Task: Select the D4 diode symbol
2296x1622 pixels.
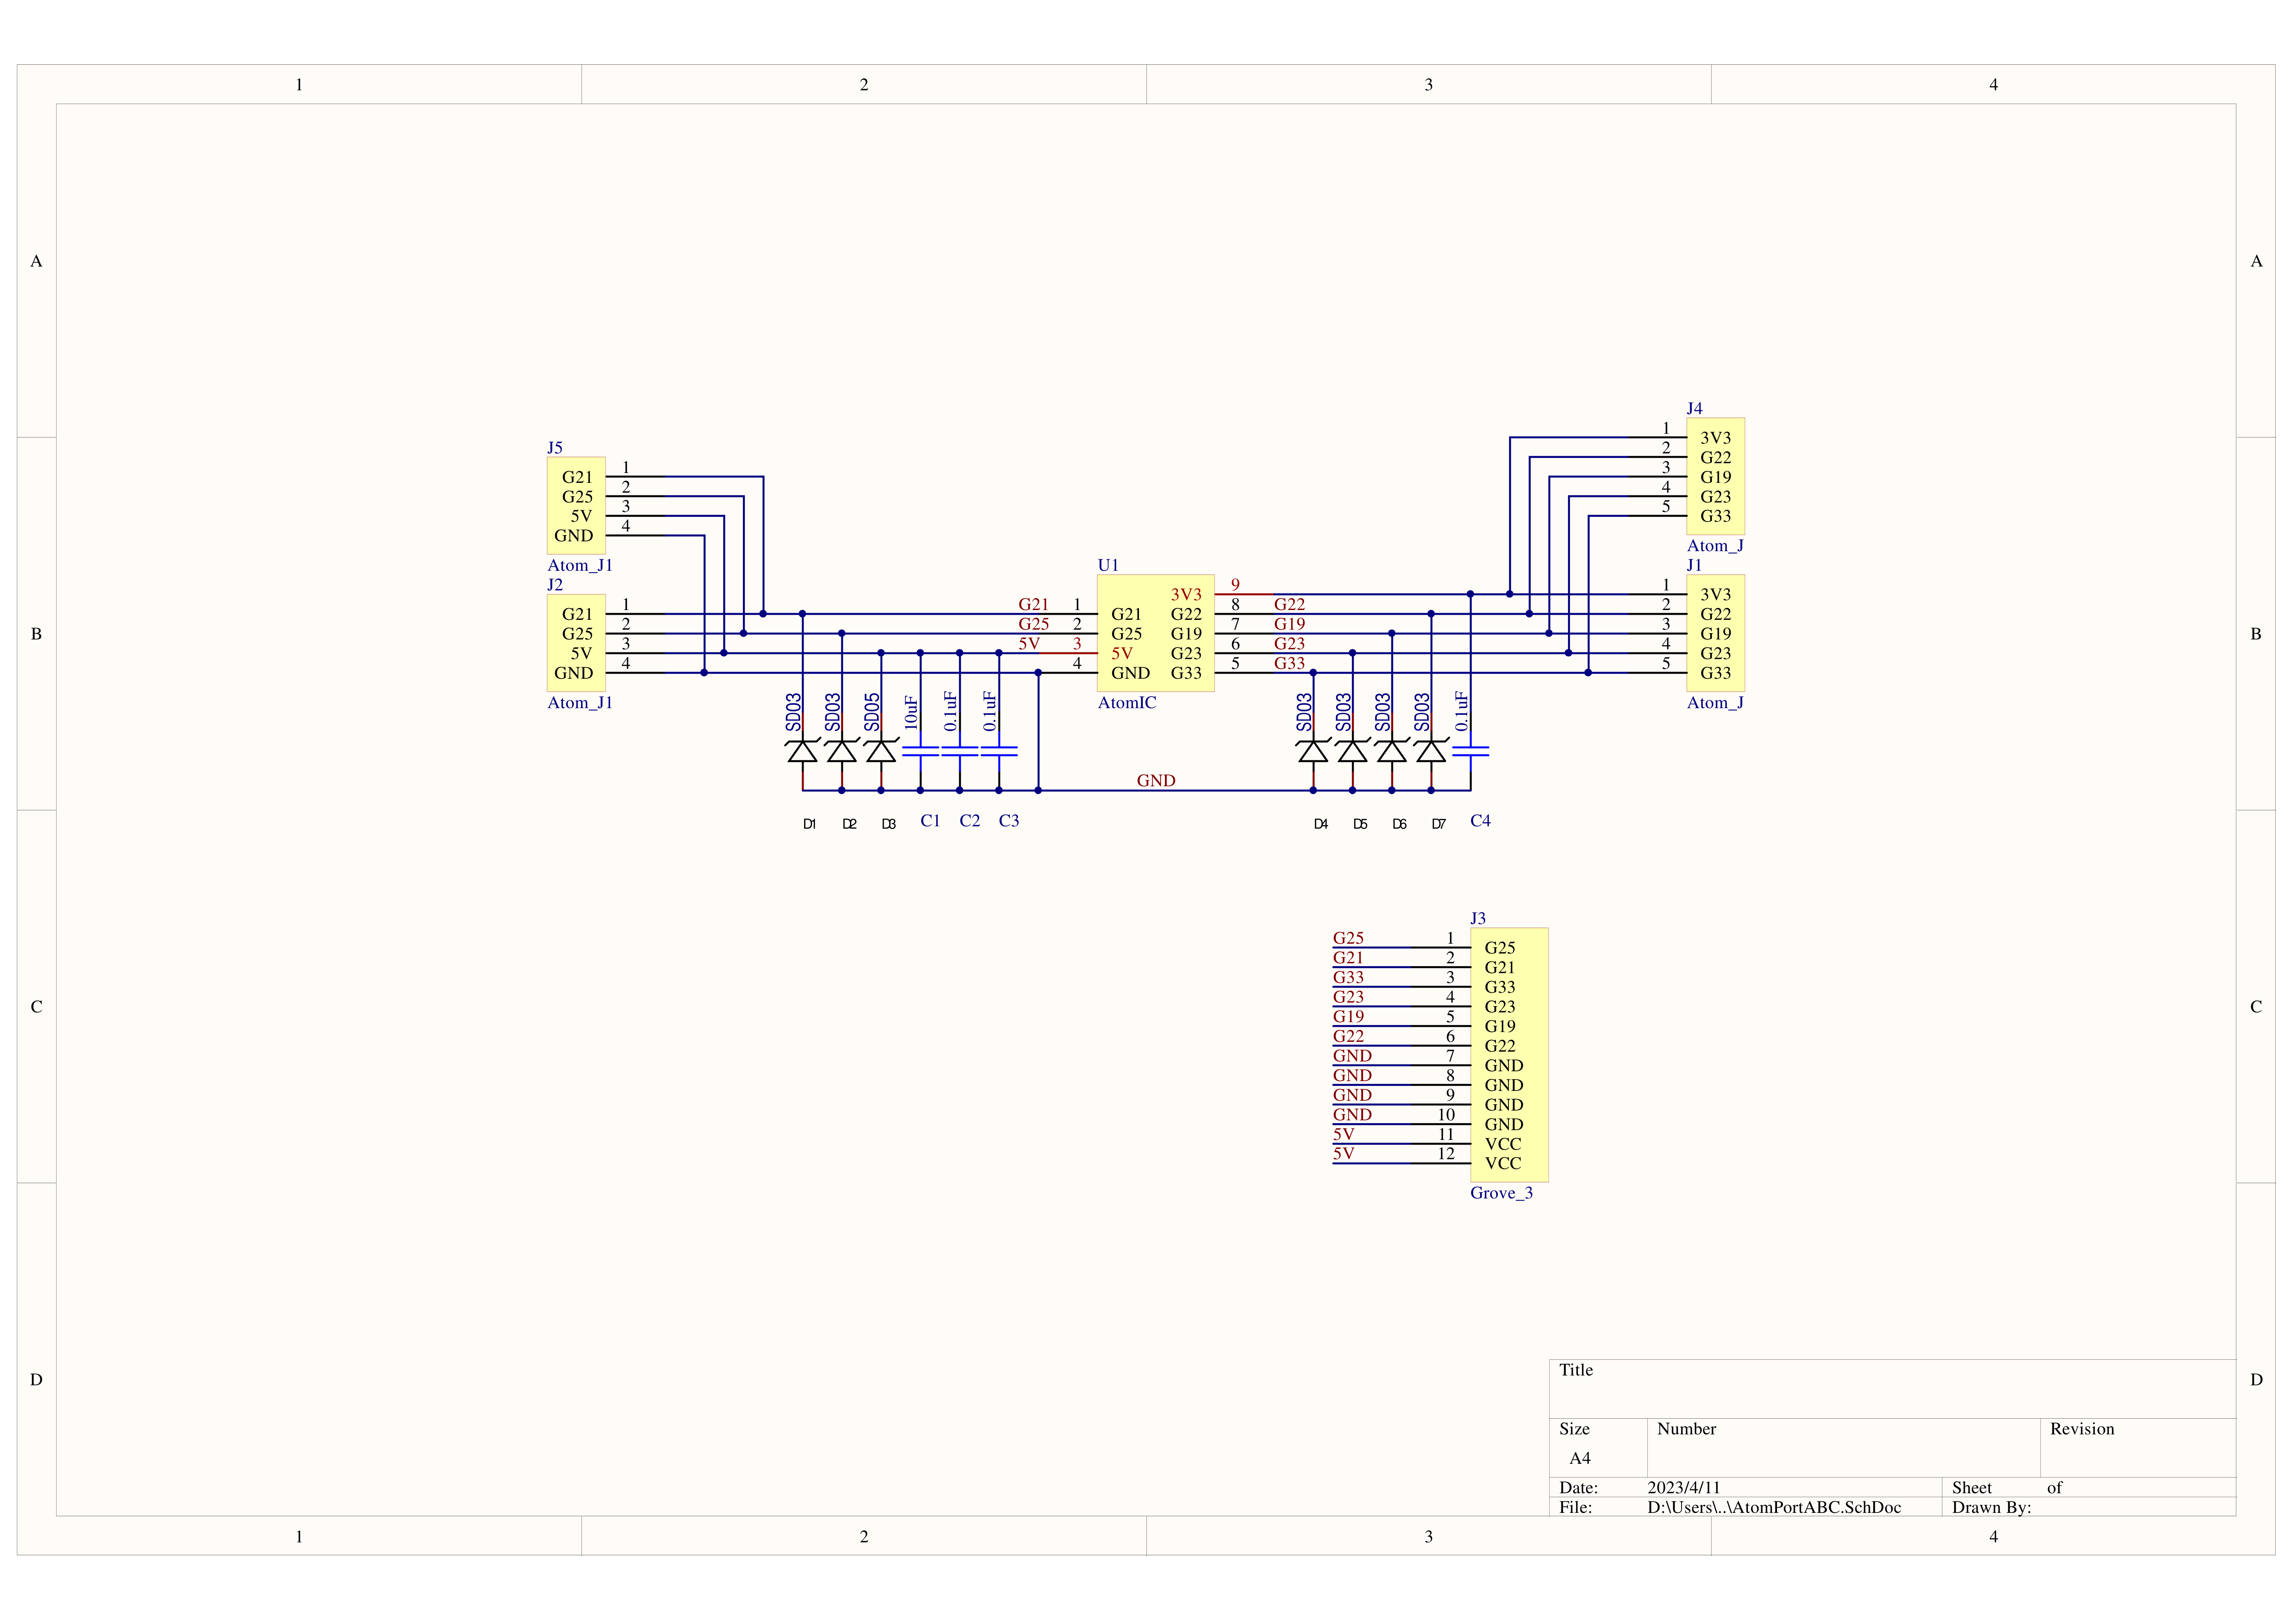Action: point(1313,750)
